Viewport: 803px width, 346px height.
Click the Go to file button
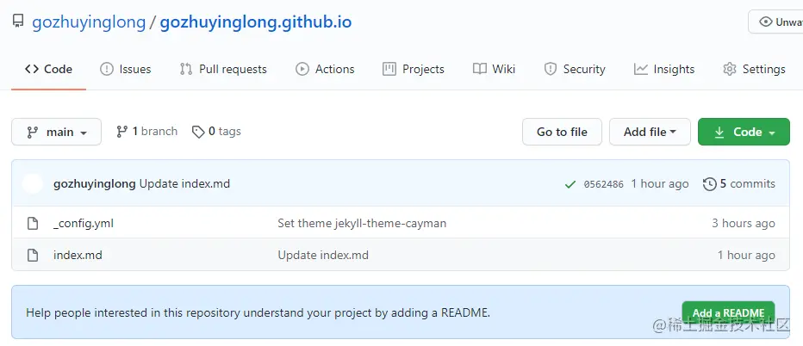pyautogui.click(x=562, y=132)
